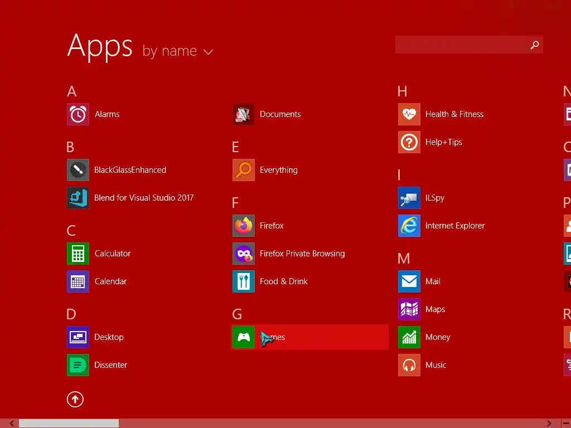Open Health & Fitness heart icon
The width and height of the screenshot is (571, 428).
click(409, 114)
